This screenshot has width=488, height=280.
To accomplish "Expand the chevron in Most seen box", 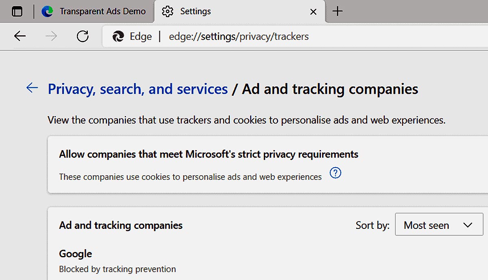I will 468,225.
